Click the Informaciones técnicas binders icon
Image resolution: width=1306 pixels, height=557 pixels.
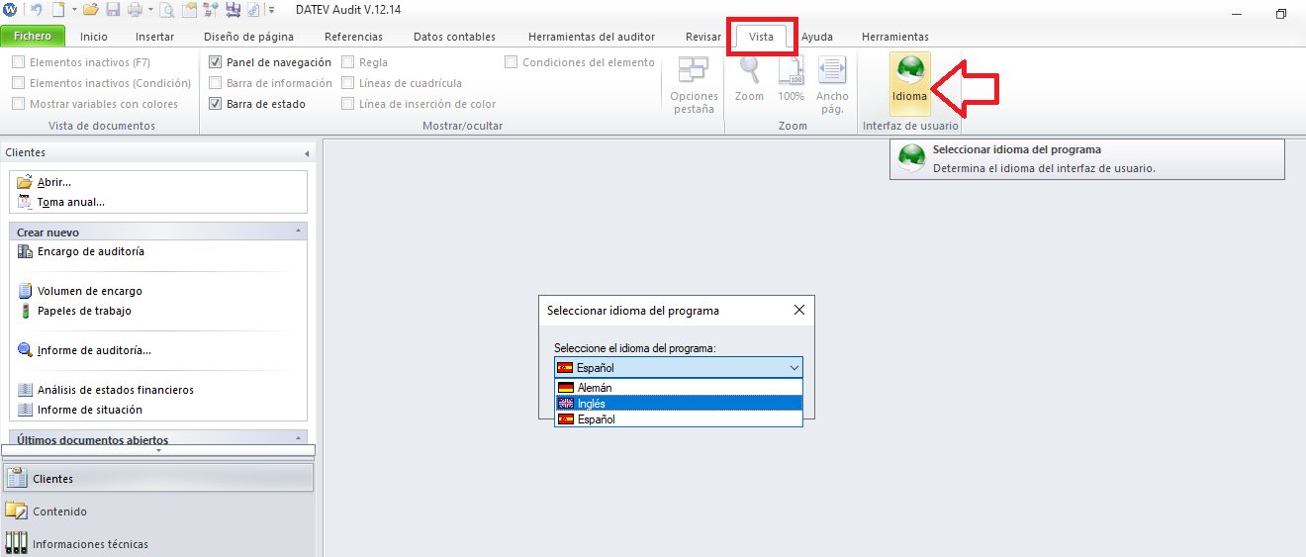[x=16, y=543]
